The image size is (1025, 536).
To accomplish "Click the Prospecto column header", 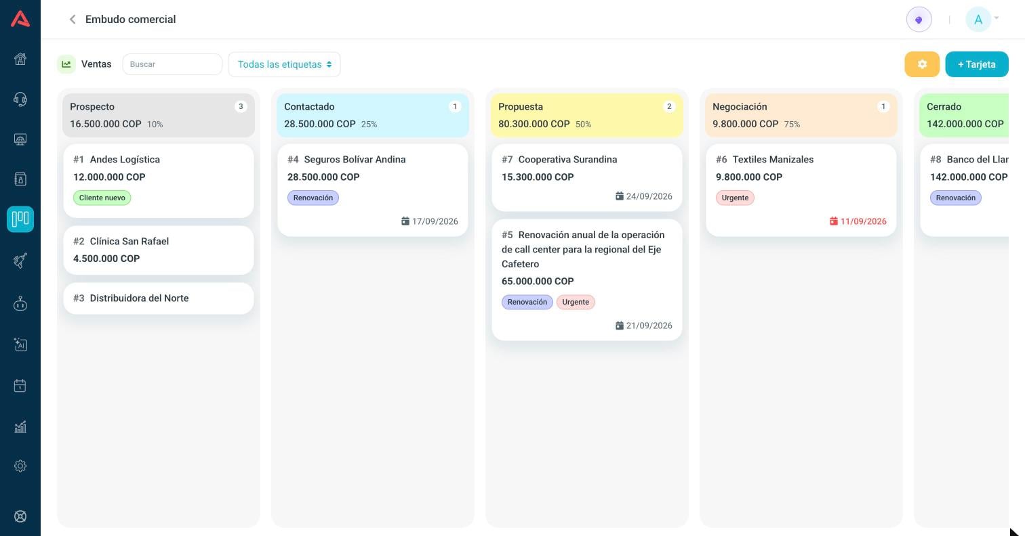I will [159, 115].
